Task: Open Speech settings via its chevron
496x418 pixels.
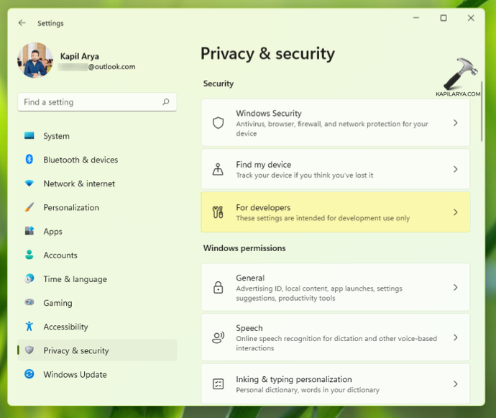Action: [455, 337]
